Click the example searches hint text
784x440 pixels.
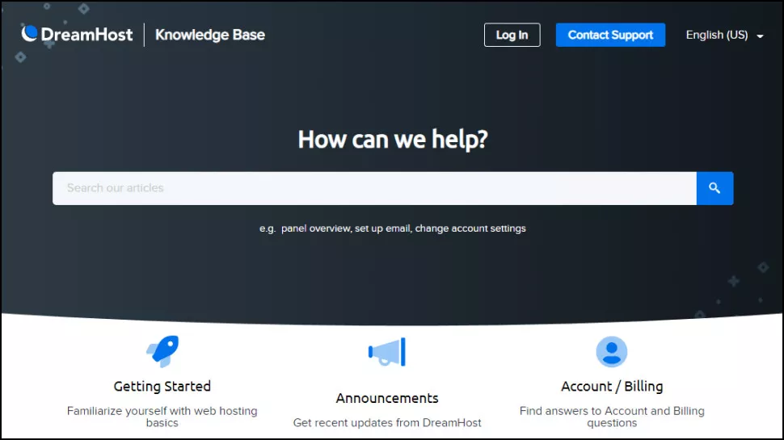tap(393, 228)
